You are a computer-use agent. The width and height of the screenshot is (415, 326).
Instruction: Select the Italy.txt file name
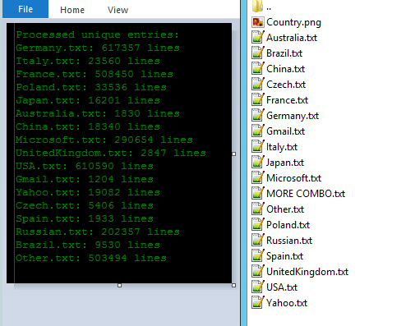pos(282,147)
